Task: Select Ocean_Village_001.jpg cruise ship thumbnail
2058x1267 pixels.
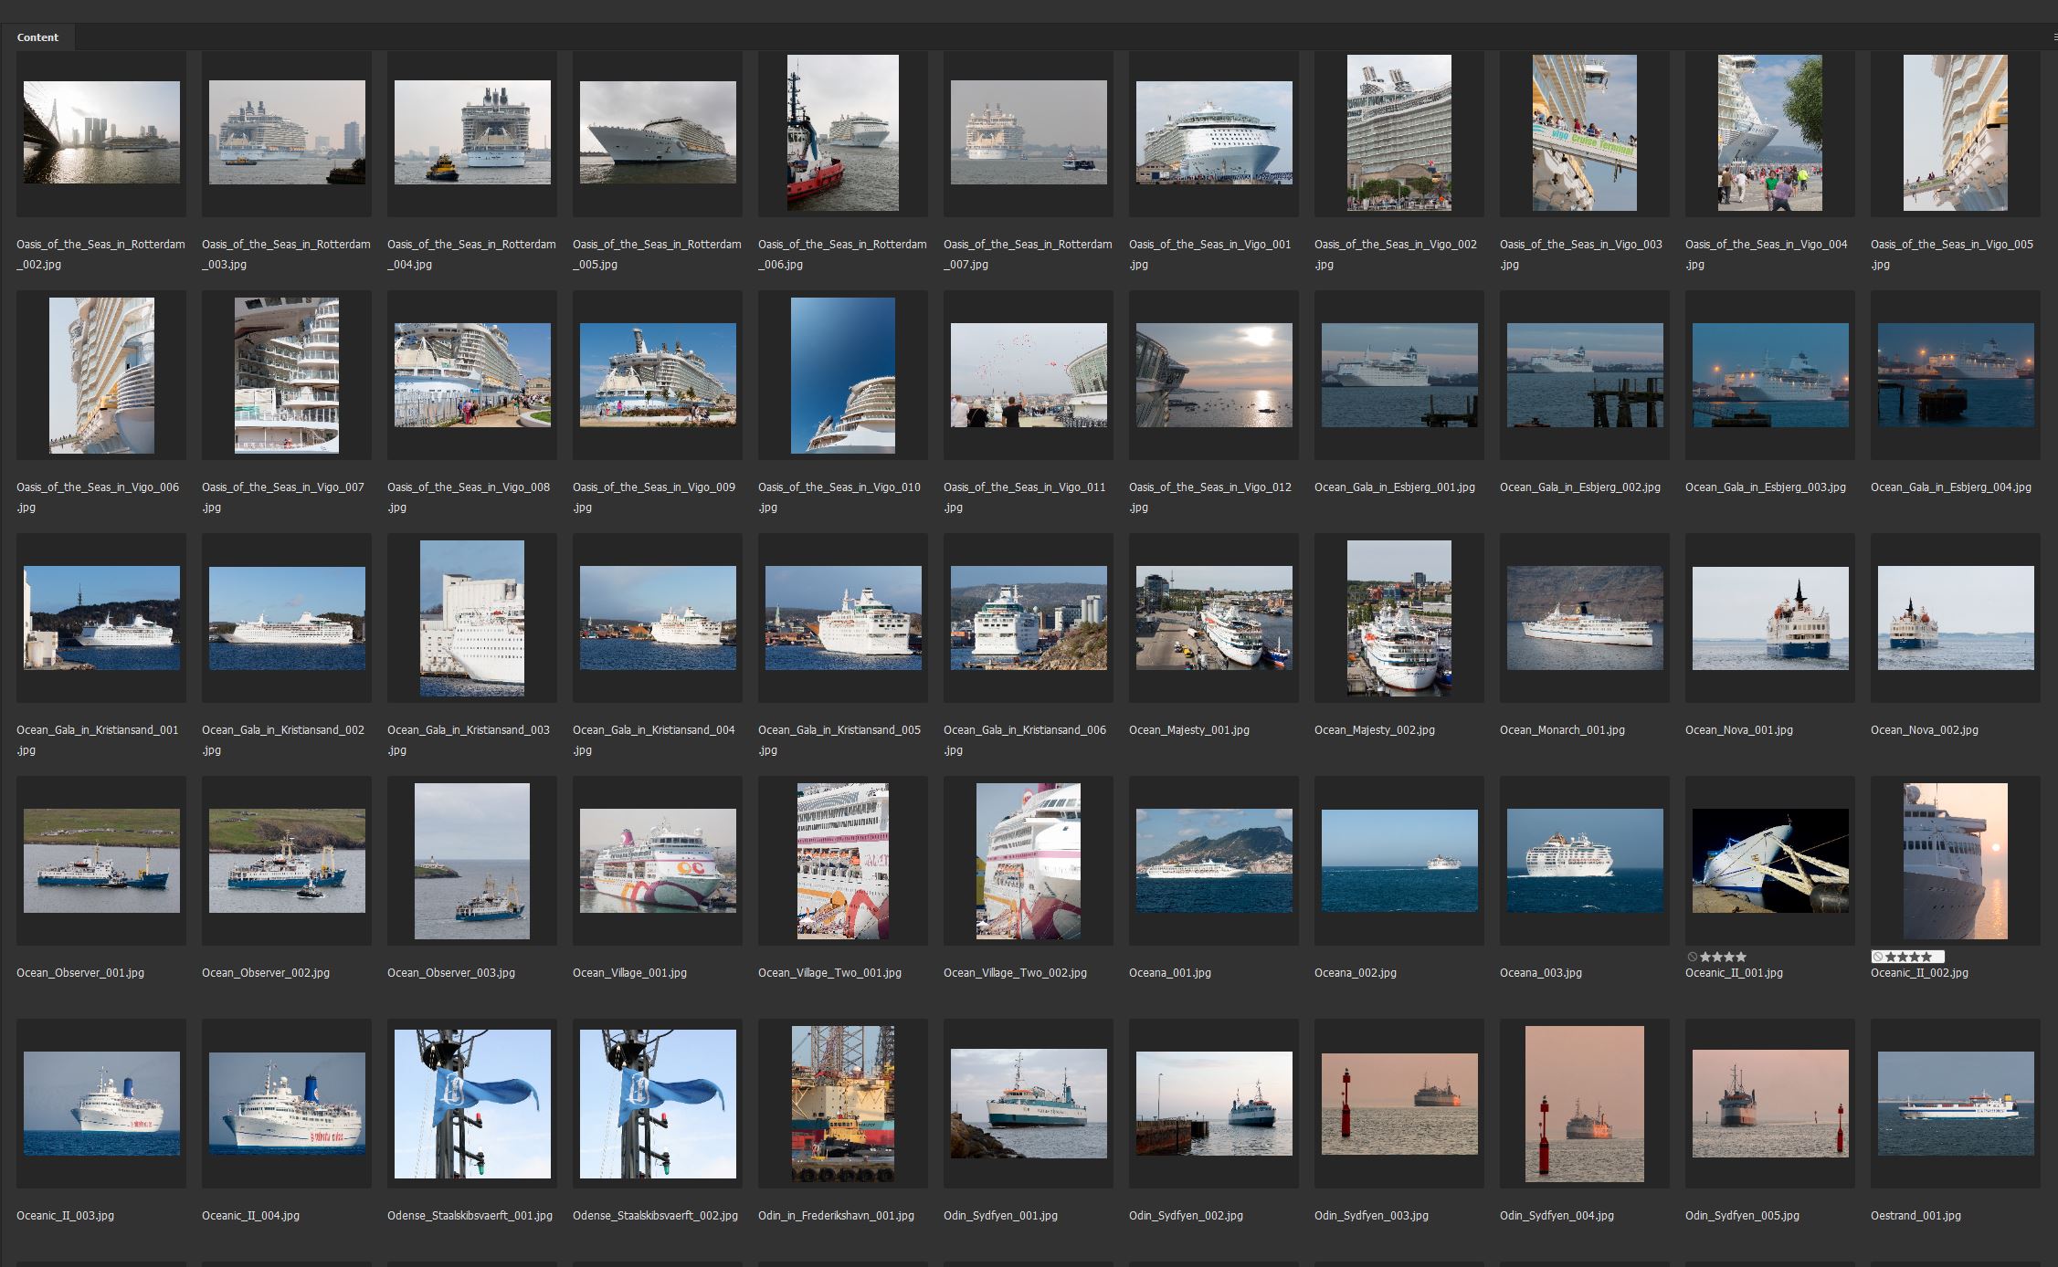Action: [658, 860]
